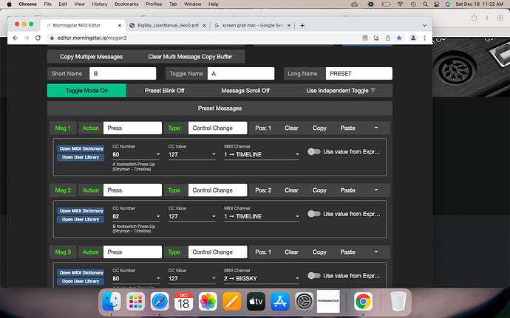510x318 pixels.
Task: Go forward in Chrome browser
Action: coord(27,38)
